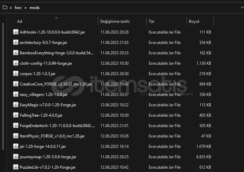This screenshot has width=244, height=172.
Task: Click the 162 KB size of BambooEverything
Action: pos(205,53)
